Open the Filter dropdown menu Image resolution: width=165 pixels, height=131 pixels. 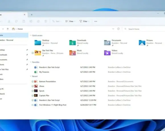point(84,21)
